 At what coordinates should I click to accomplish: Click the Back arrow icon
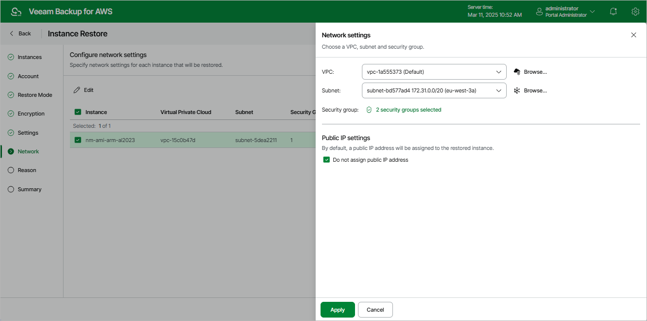[x=12, y=33]
